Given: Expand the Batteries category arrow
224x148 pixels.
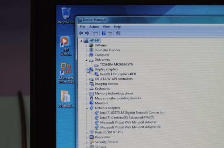Looking at the screenshot, I should click(86, 46).
